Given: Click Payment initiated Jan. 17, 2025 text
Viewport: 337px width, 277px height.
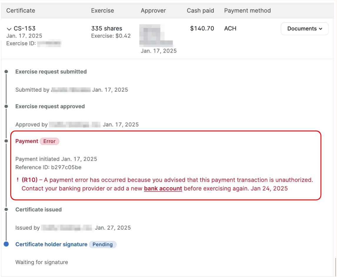Looking at the screenshot, I should click(x=56, y=159).
